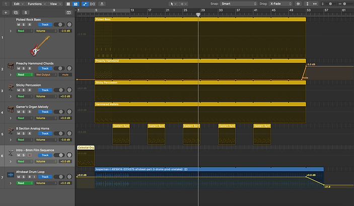Screen dimensions: 354x206
Task: Toggle record enable on Intro 8mm Film Sequence
Action: click(x=29, y=155)
